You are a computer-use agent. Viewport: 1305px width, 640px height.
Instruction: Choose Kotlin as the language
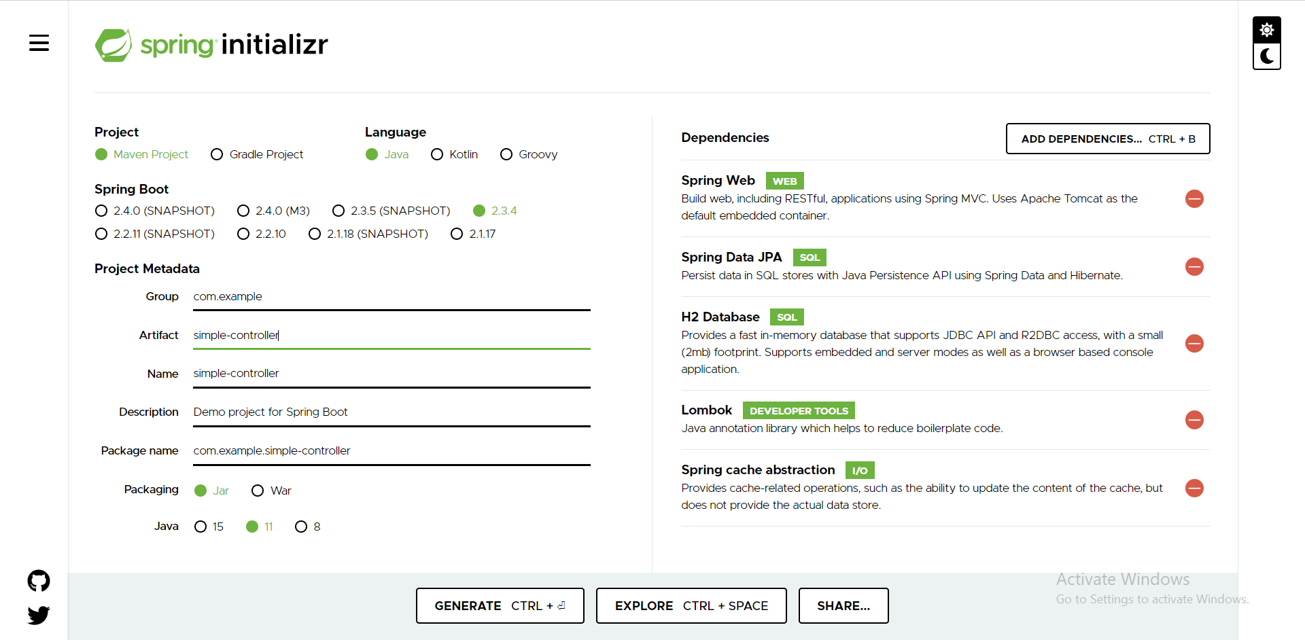pyautogui.click(x=454, y=154)
